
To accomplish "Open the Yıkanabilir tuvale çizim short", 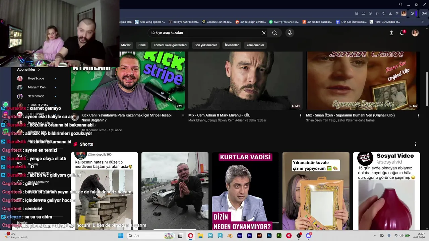I will [316, 191].
